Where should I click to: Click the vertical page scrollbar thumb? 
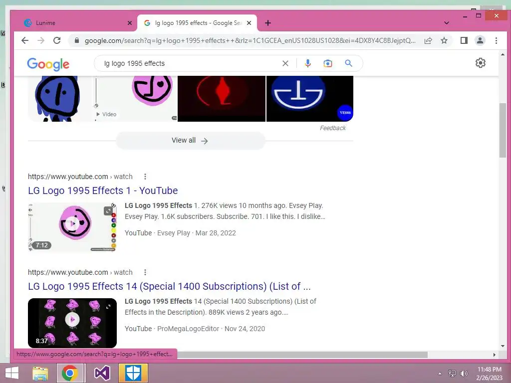point(503,130)
